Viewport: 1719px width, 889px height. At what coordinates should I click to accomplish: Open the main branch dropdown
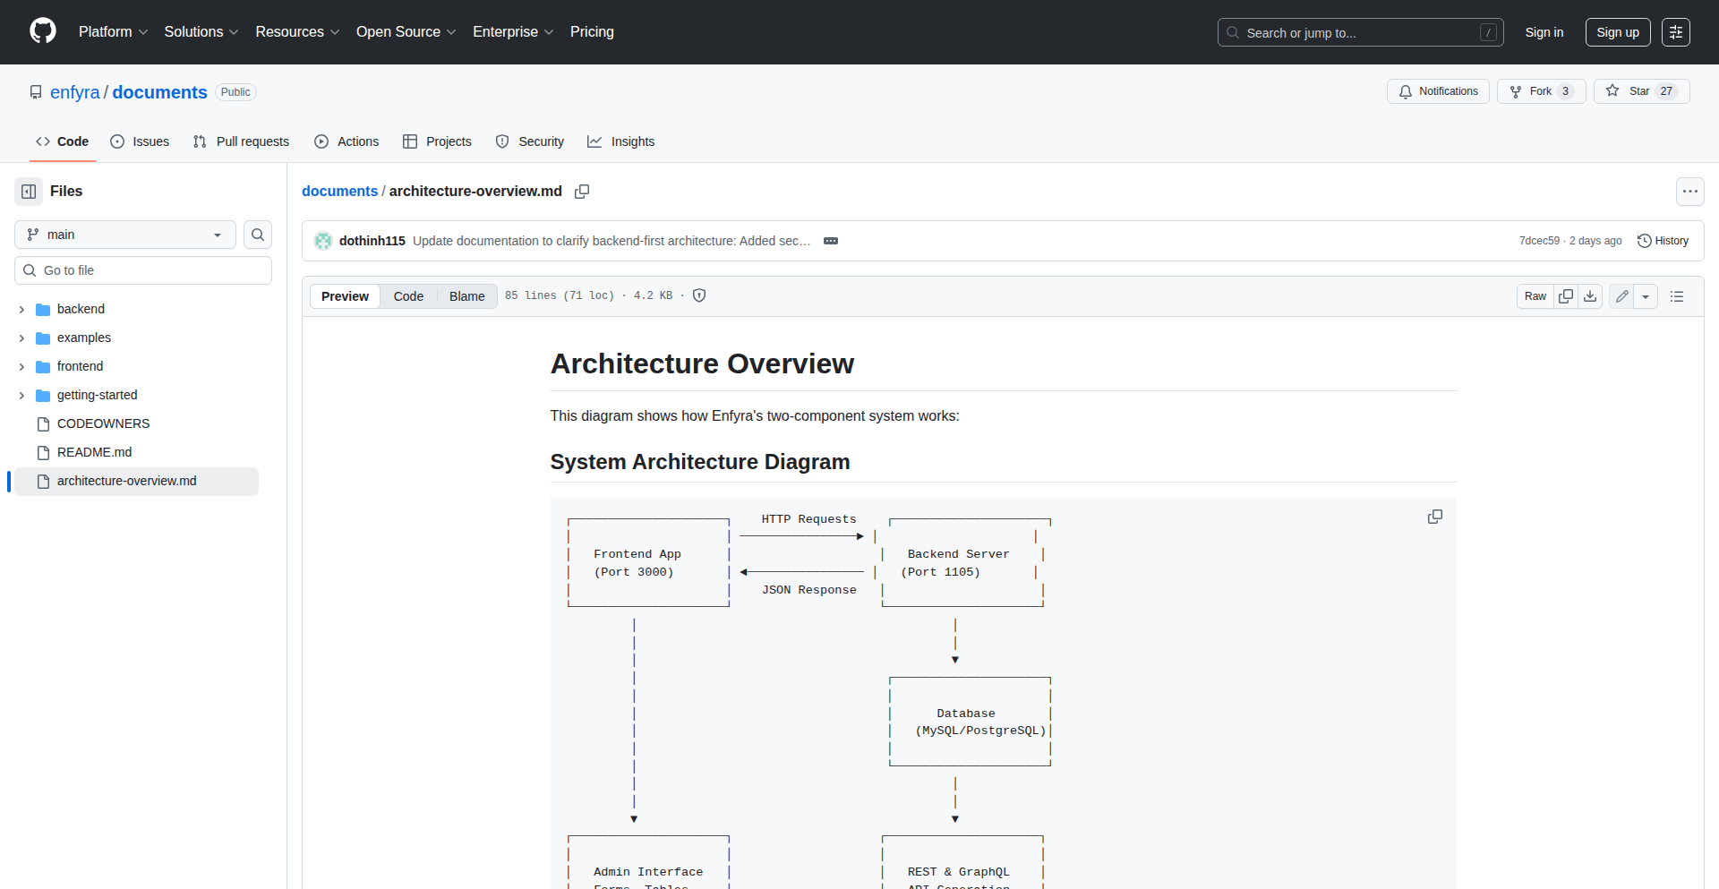pos(125,235)
